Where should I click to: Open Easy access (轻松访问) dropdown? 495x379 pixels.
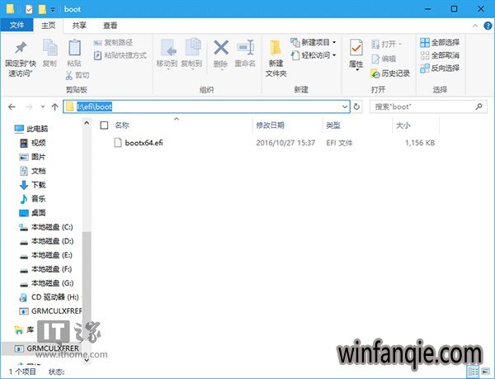[313, 55]
